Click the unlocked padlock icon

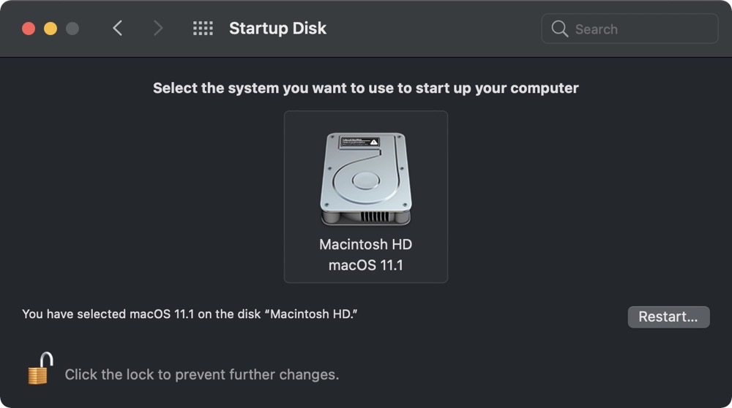40,369
